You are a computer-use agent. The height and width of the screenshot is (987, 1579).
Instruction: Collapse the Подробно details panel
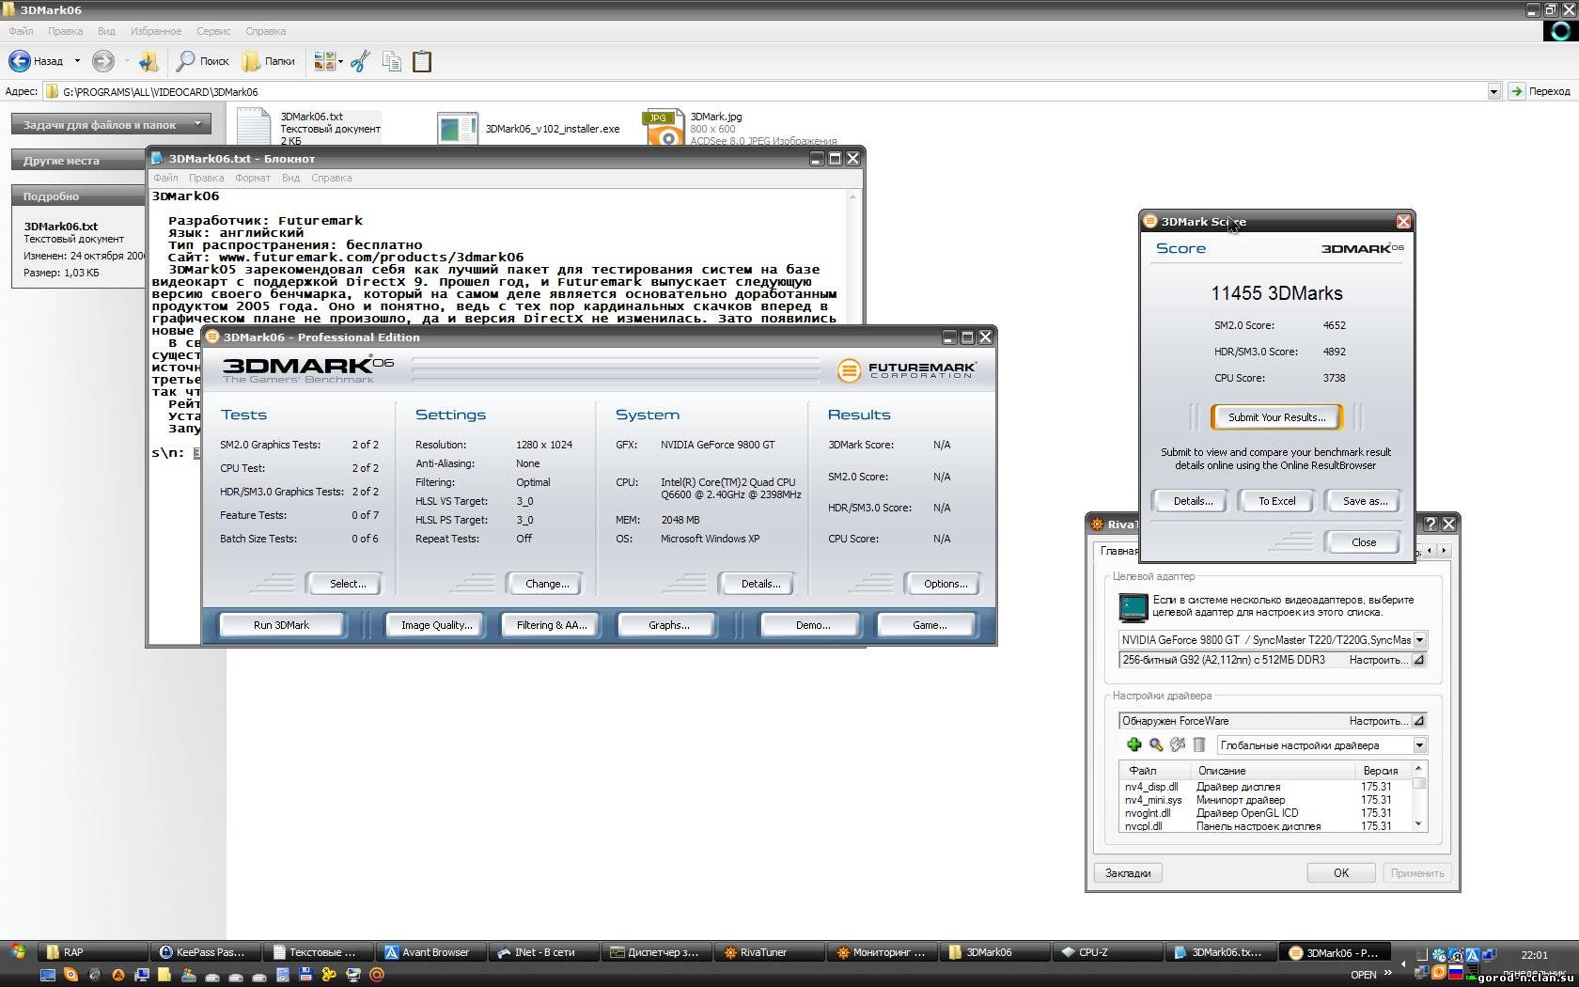pos(78,196)
